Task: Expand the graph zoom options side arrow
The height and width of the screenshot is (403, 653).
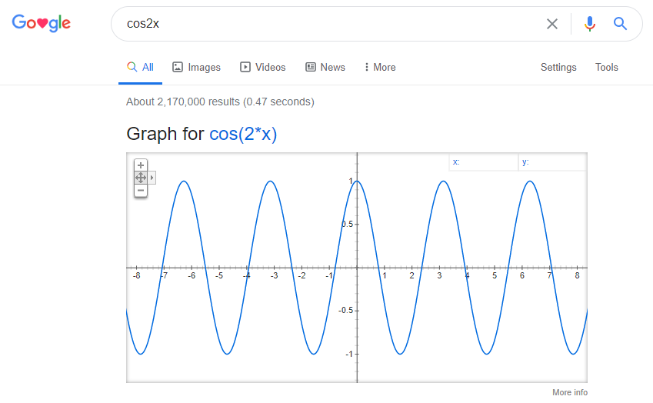Action: click(x=152, y=178)
